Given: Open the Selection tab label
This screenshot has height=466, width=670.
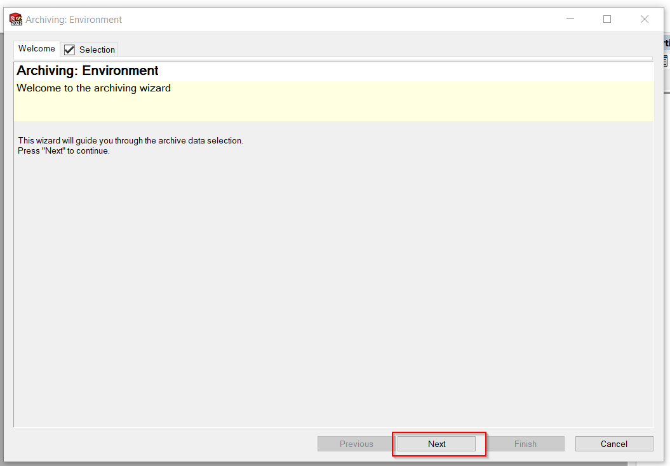Looking at the screenshot, I should (97, 50).
